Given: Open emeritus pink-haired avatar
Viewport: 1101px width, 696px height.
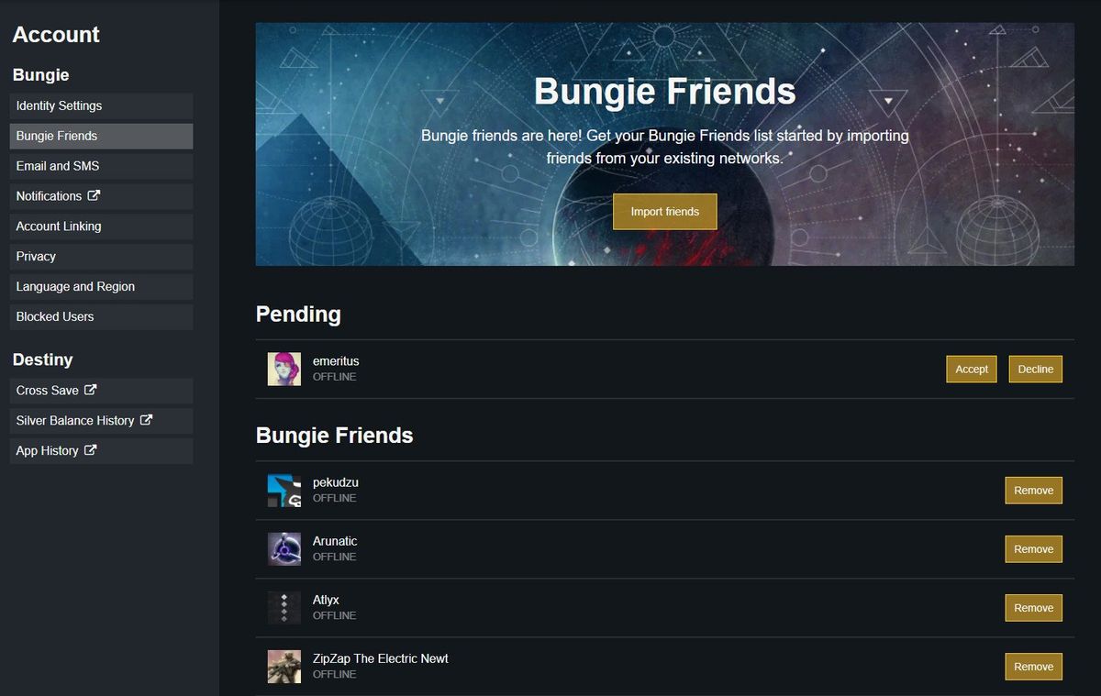Looking at the screenshot, I should pos(284,369).
